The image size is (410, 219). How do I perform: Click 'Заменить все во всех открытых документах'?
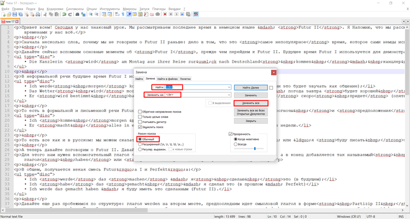click(251, 112)
